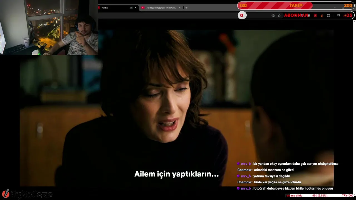356x200 pixels.
Task: Bookmark this page with the star icon
Action: pyautogui.click(x=279, y=16)
